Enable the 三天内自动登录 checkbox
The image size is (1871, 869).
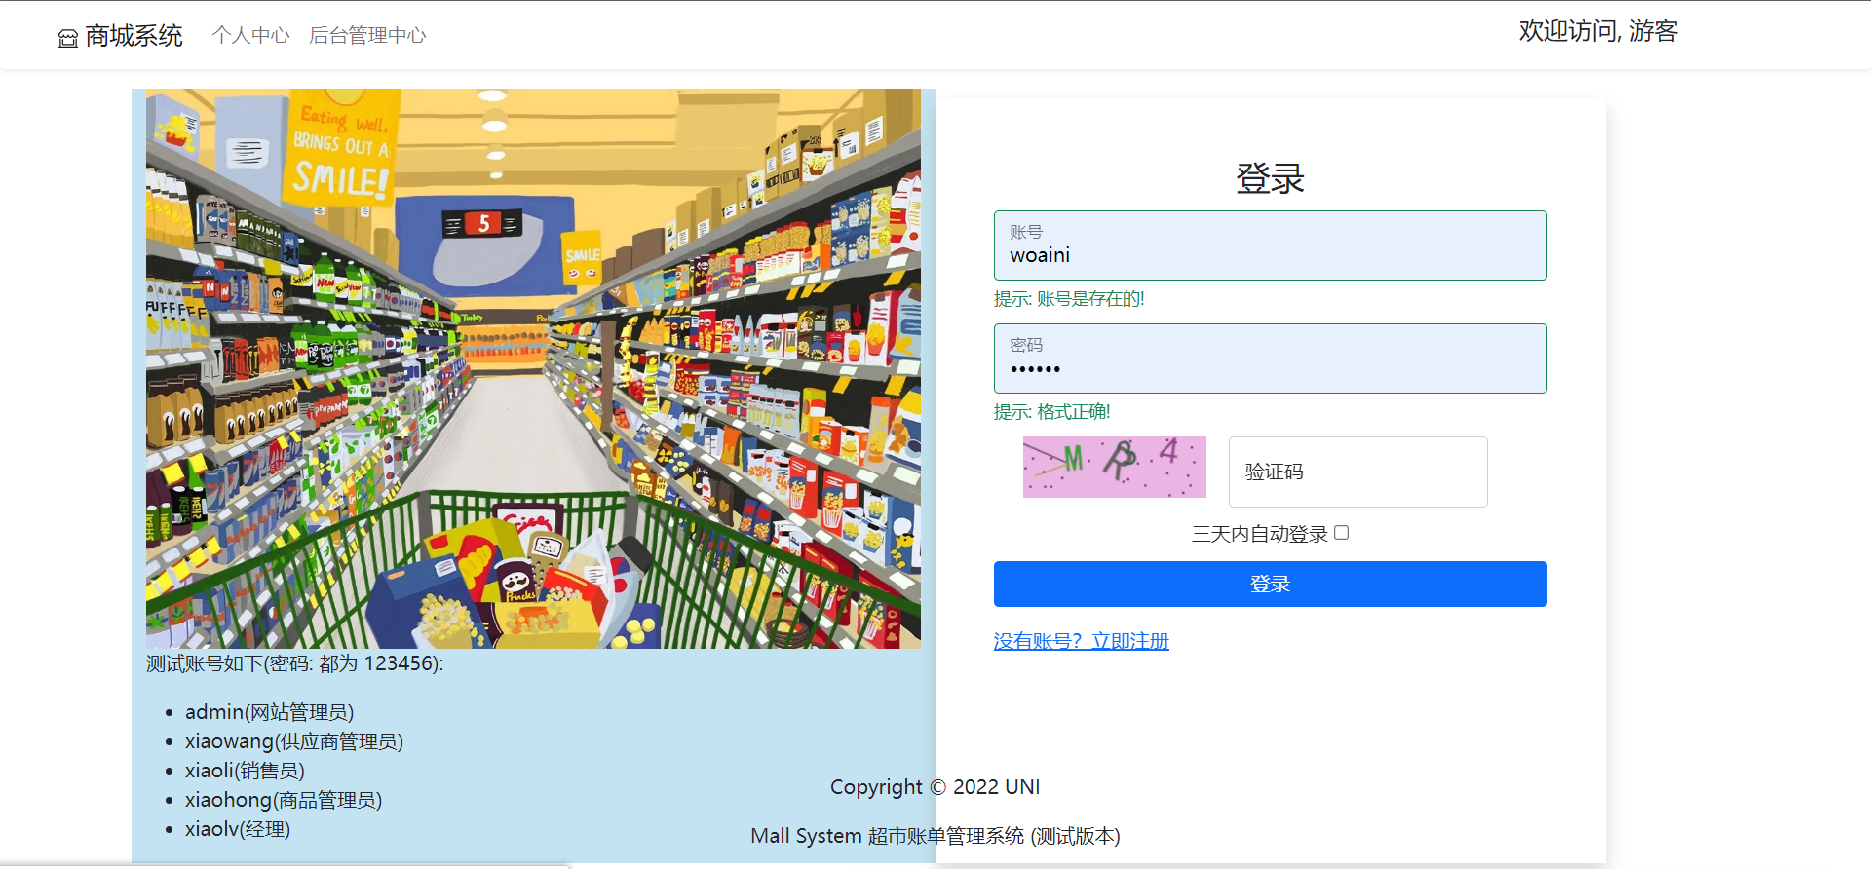coord(1342,533)
